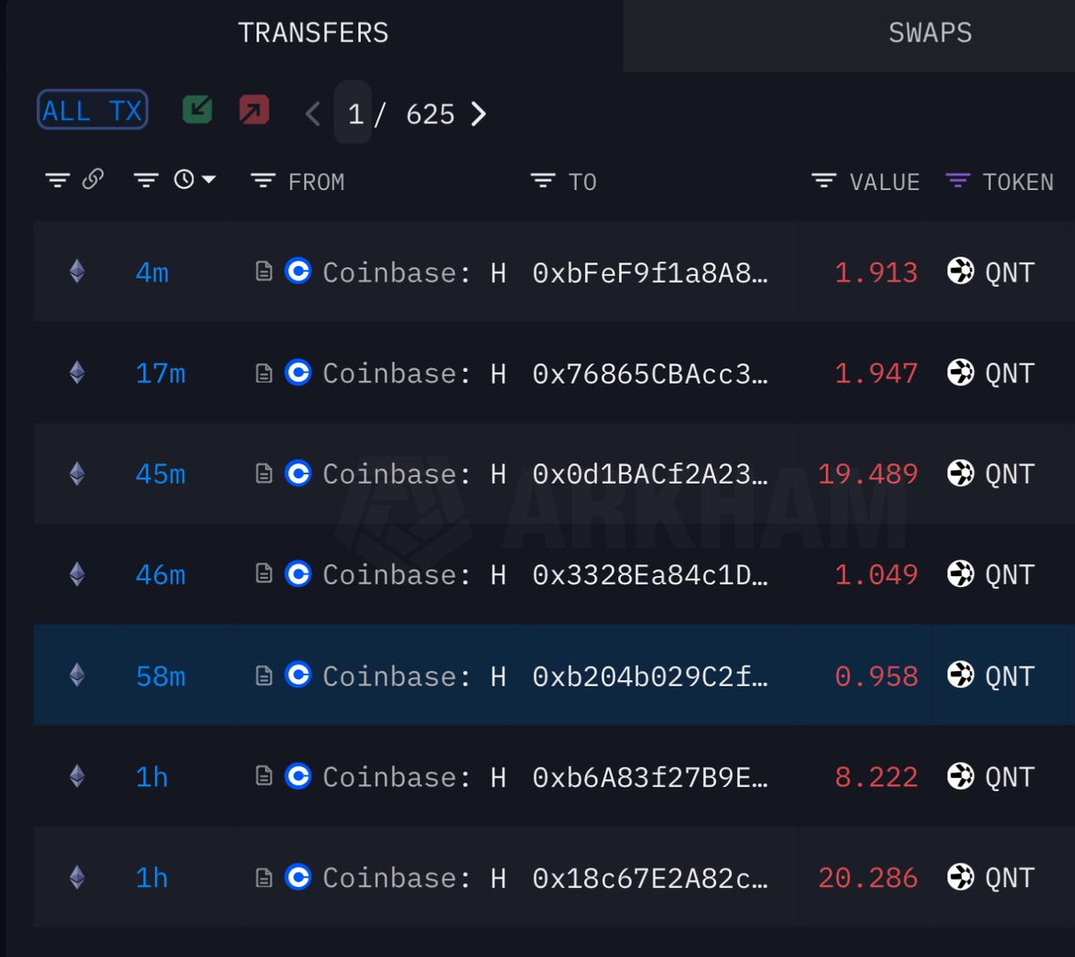Switch to the TRANSFERS tab
This screenshot has width=1075, height=957.
314,34
